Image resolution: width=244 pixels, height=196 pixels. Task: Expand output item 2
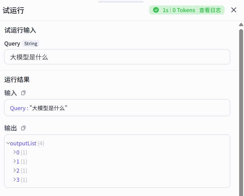[15, 170]
